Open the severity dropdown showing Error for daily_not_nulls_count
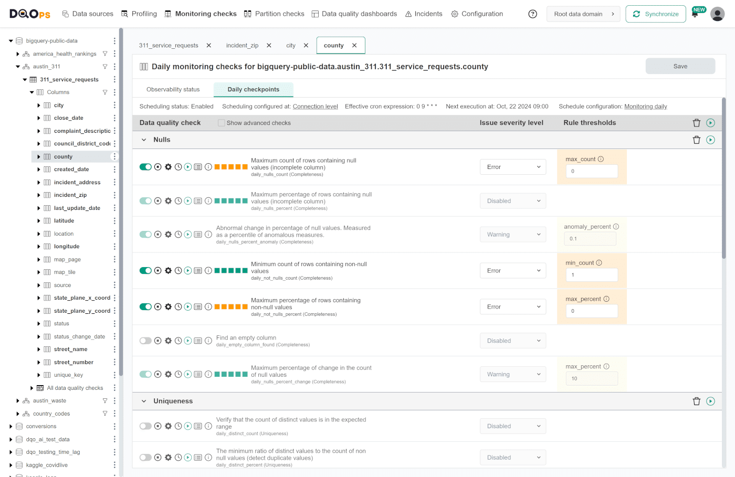 [x=512, y=270]
